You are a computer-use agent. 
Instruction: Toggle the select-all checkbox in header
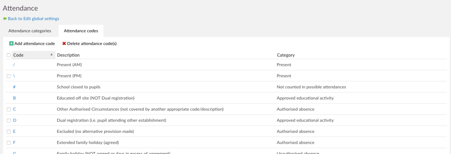coord(9,55)
